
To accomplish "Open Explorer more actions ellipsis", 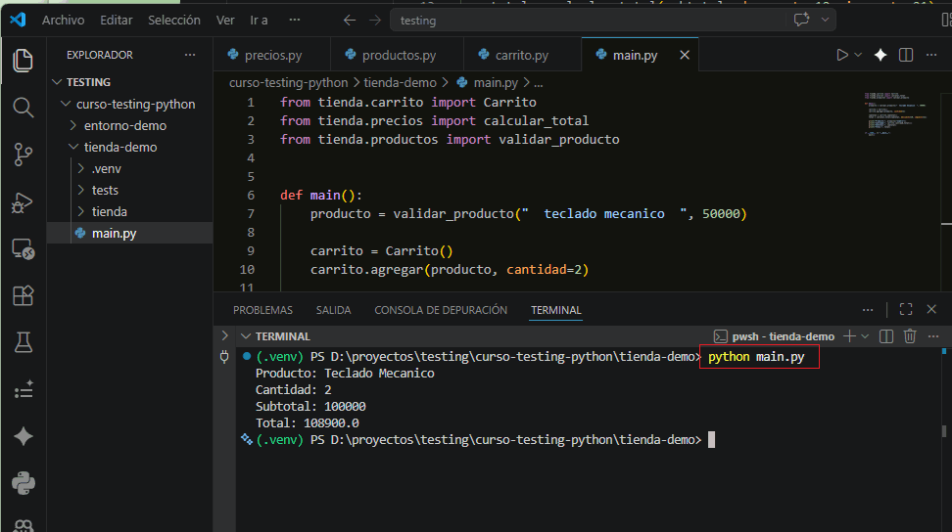I will tap(190, 55).
